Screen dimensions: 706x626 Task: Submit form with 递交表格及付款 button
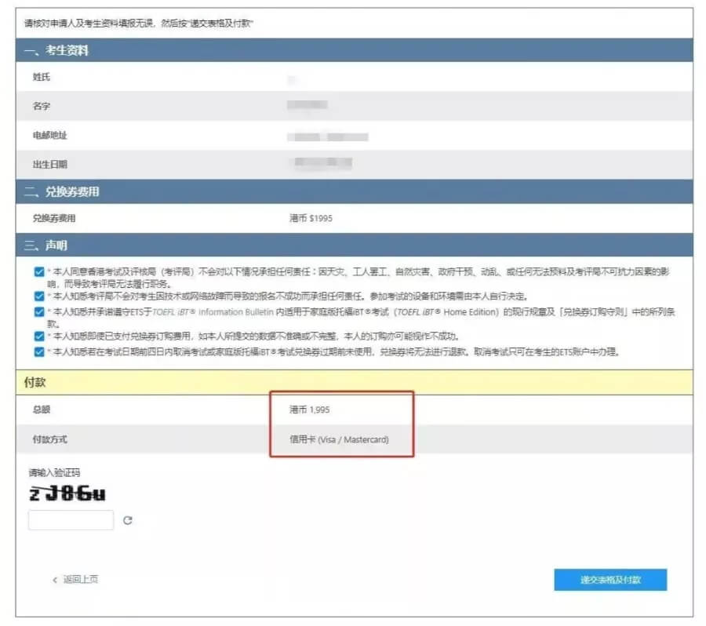pos(610,580)
